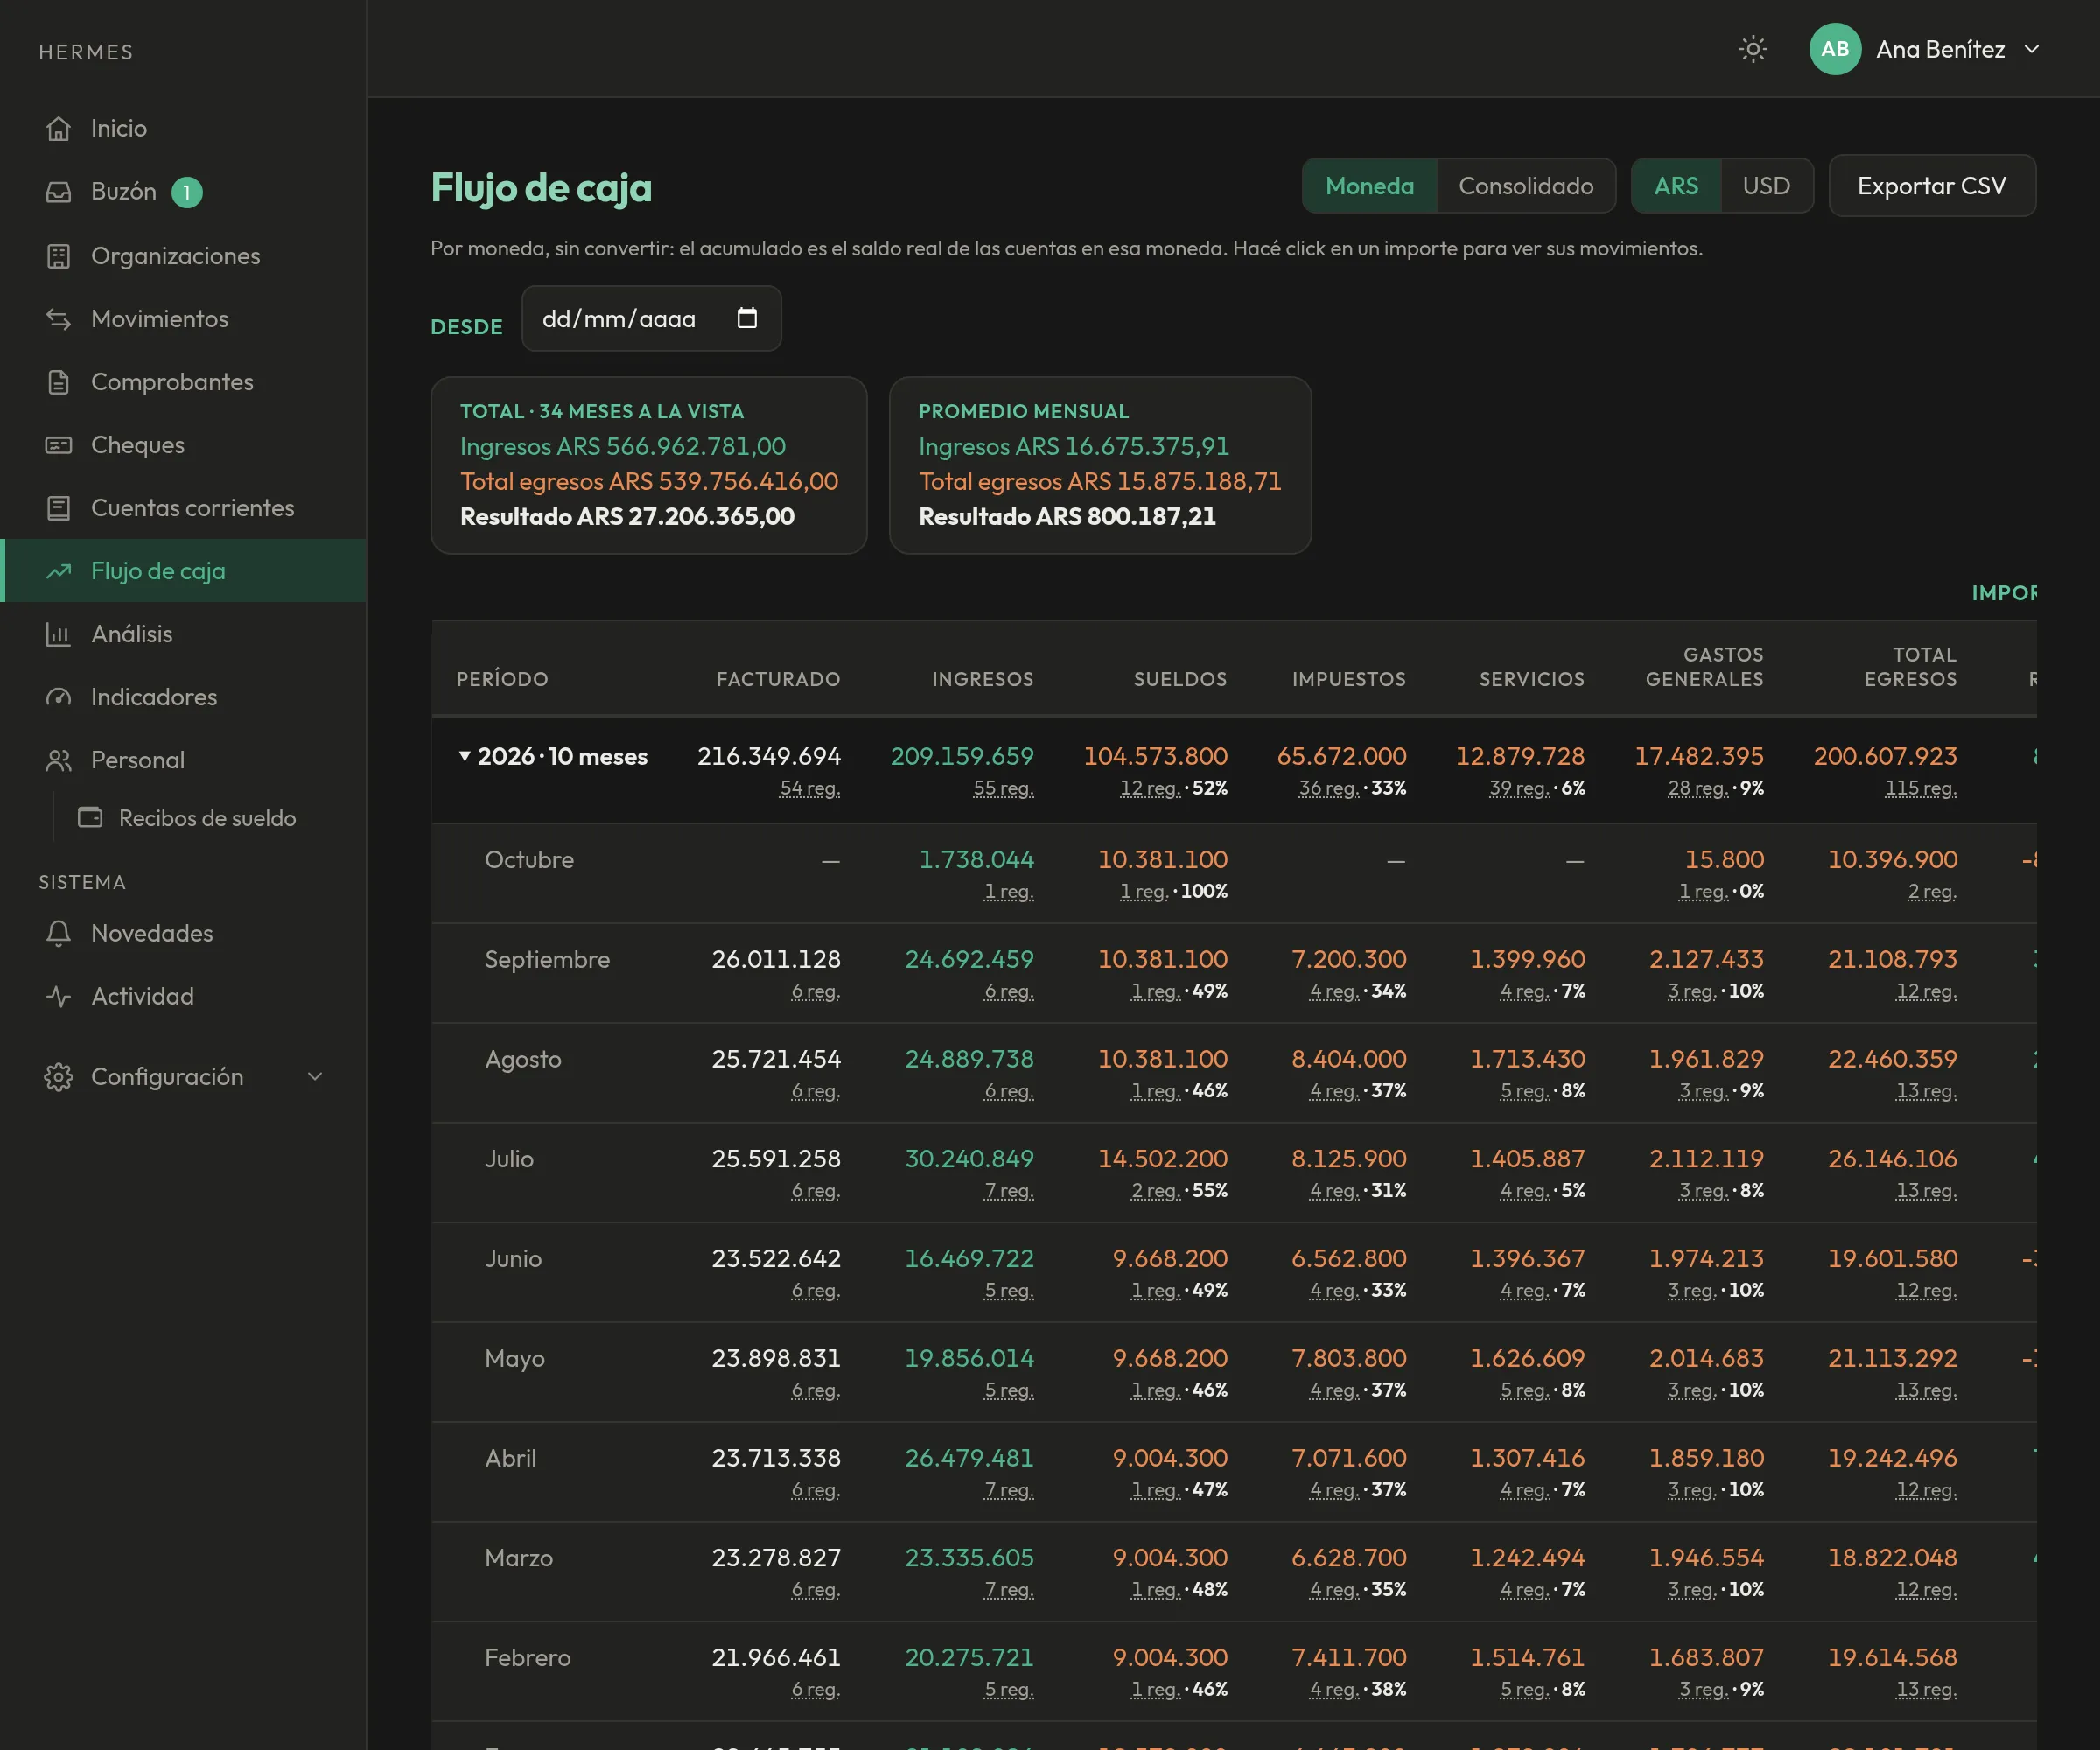The width and height of the screenshot is (2100, 1750).
Task: Click Octubre total egresos 10.396.900
Action: [1892, 860]
